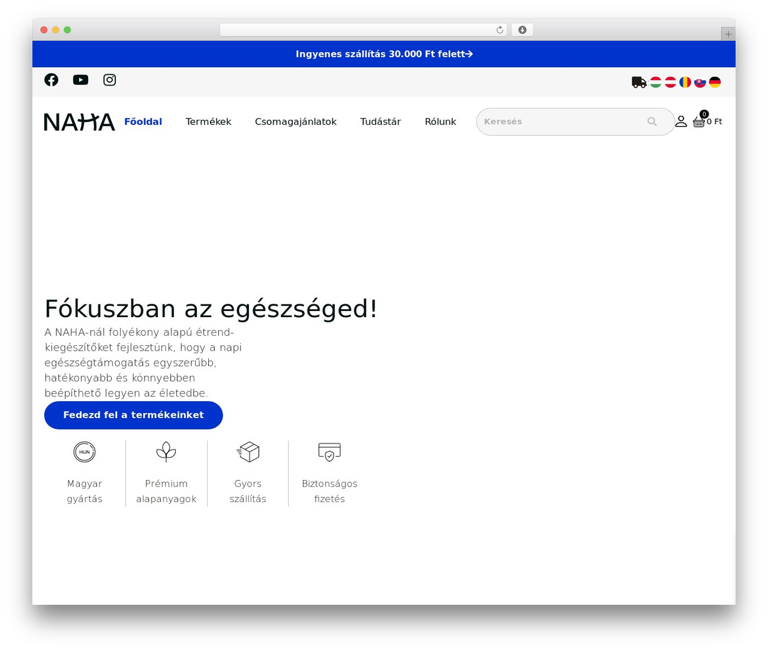Open the Csomagajánlatok menu
This screenshot has height=651, width=768.
click(x=296, y=121)
